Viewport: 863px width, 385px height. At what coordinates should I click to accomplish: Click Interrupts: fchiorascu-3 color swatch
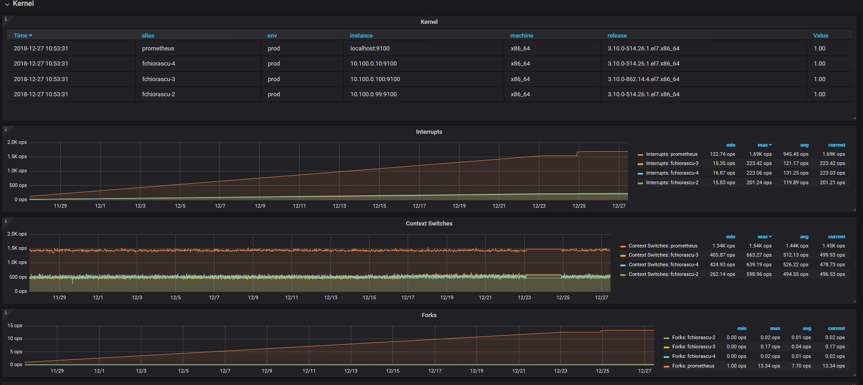click(x=640, y=164)
